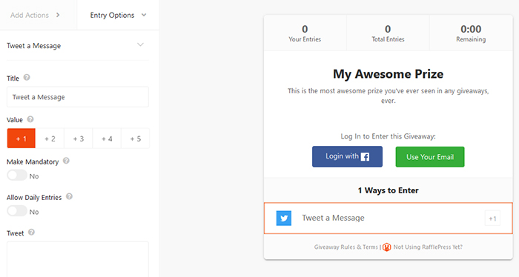Screen dimensions: 519x277
Task: Click the Remaining time counter
Action: point(471,33)
